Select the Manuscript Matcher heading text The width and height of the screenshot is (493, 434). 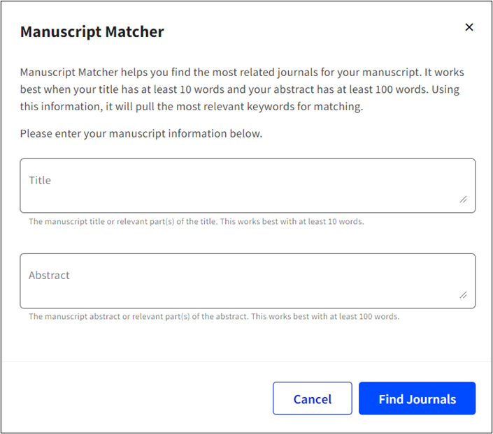[x=92, y=31]
